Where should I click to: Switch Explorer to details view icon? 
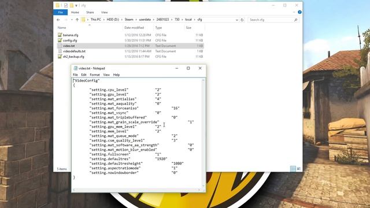coord(293,169)
